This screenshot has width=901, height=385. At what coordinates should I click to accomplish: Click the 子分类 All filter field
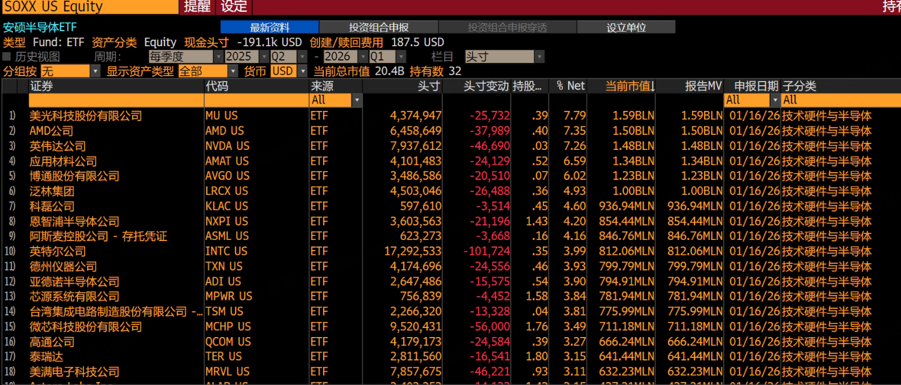pyautogui.click(x=841, y=100)
